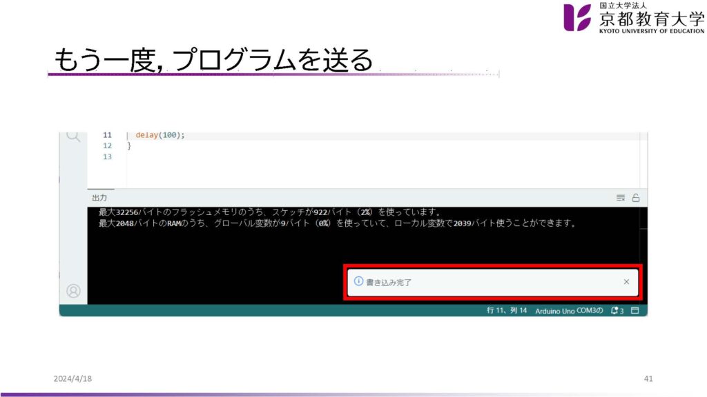Toggle the output scroll lock icon

[x=635, y=198]
